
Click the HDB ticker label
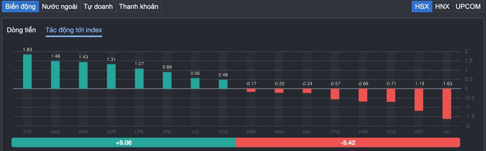pyautogui.click(x=223, y=132)
